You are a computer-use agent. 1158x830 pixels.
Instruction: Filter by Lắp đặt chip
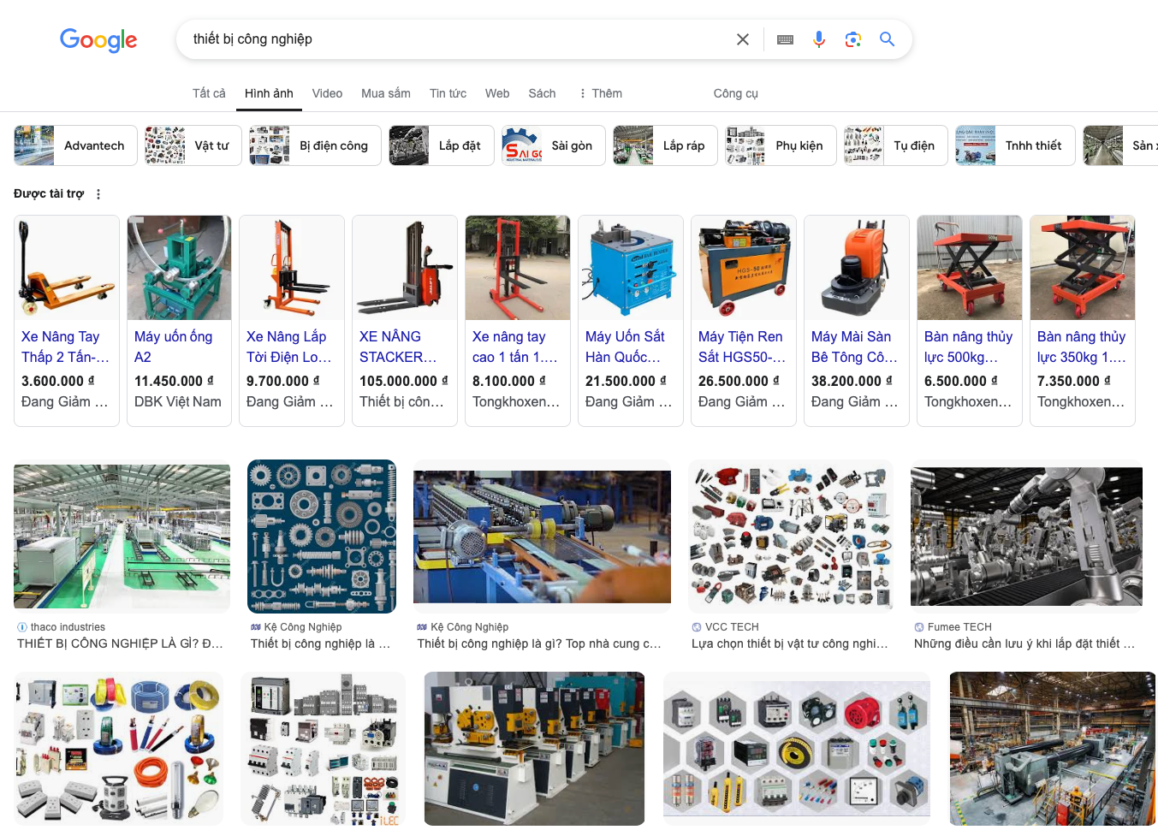[442, 145]
